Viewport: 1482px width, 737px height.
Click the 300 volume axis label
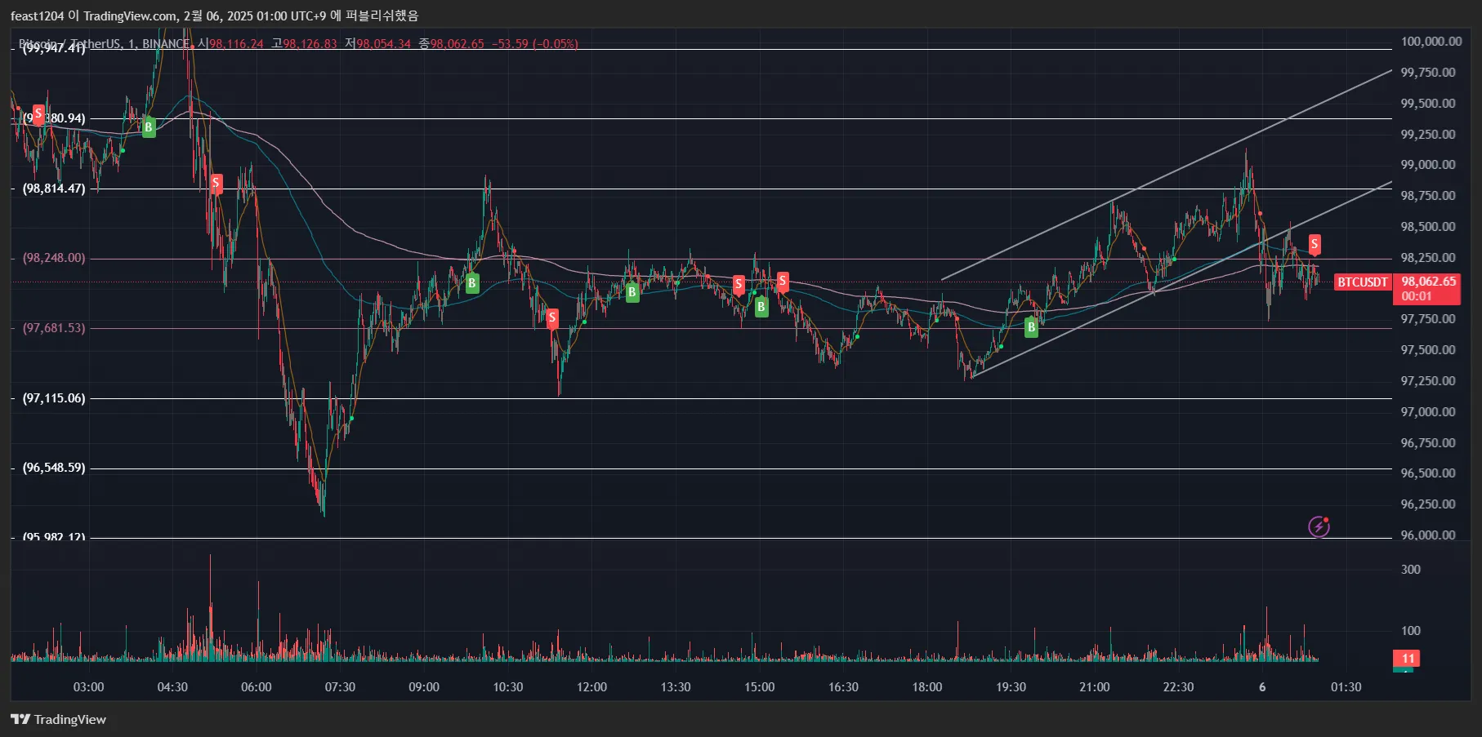[1411, 569]
